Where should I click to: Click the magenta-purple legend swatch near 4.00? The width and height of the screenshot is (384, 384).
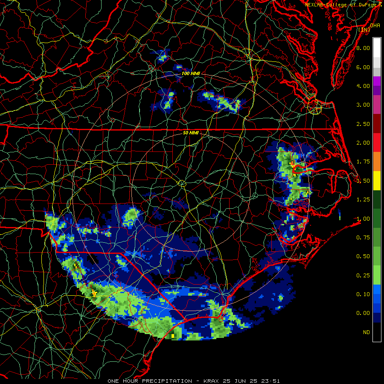click(377, 81)
